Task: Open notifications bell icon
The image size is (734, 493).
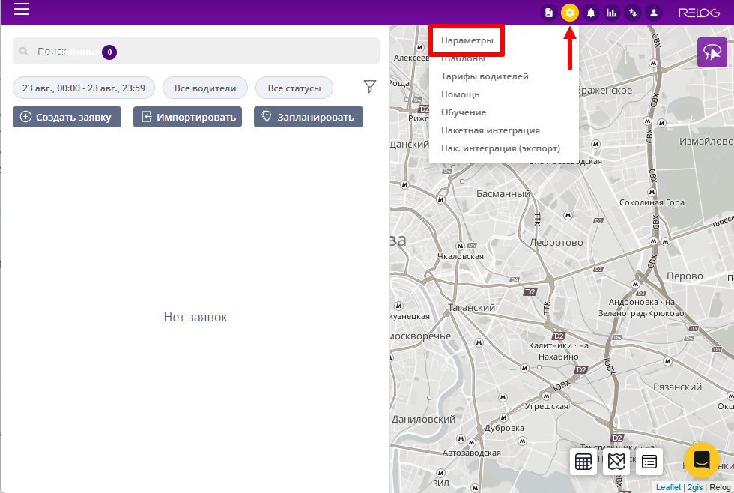Action: pyautogui.click(x=591, y=13)
